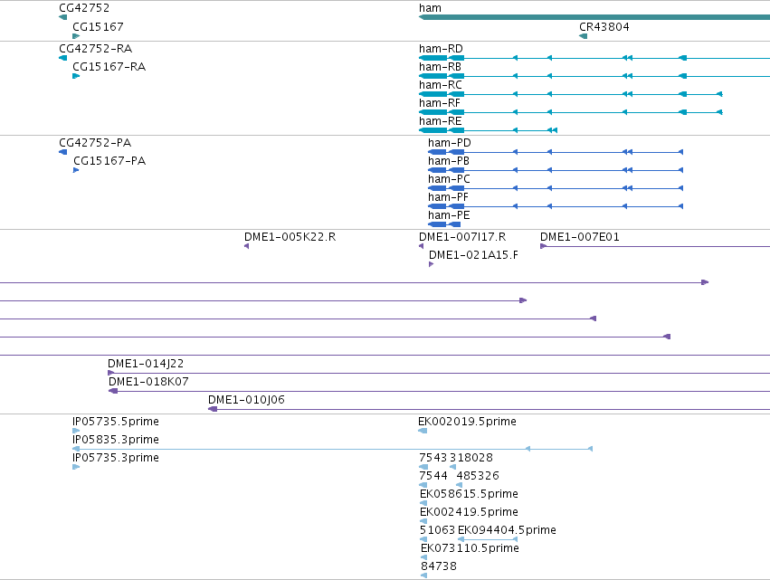Viewport: 770px width, 580px height.
Task: Click the 318028 EST label
Action: click(471, 458)
